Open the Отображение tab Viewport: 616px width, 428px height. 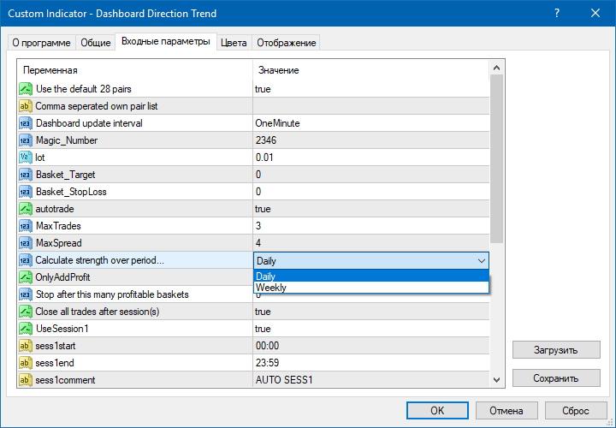coord(287,43)
